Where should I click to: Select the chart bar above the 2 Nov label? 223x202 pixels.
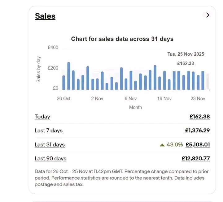coord(97,84)
